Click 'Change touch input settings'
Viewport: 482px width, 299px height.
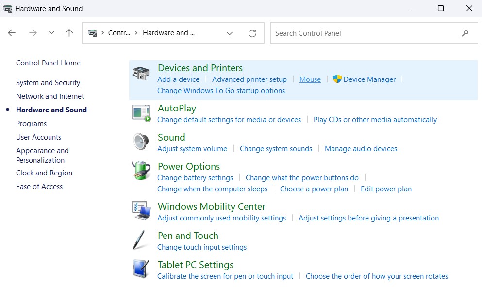pyautogui.click(x=202, y=247)
